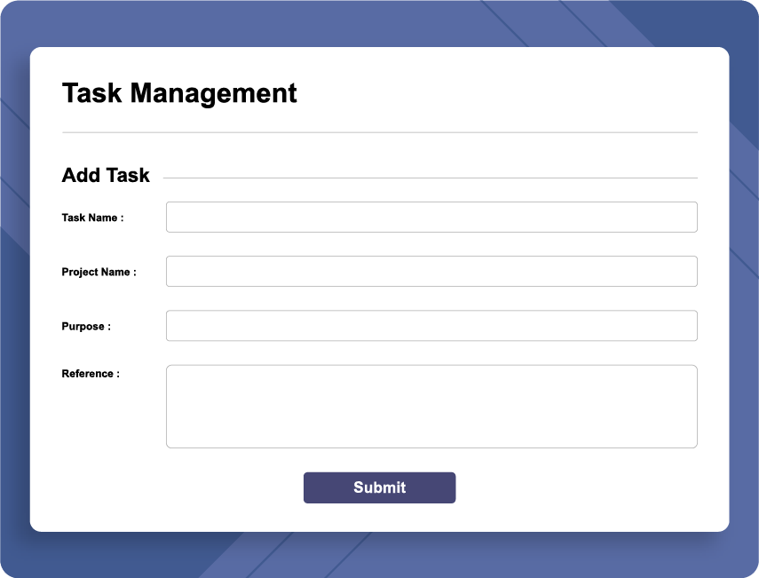Viewport: 759px width, 578px height.
Task: Select the Reference label
Action: pos(89,373)
